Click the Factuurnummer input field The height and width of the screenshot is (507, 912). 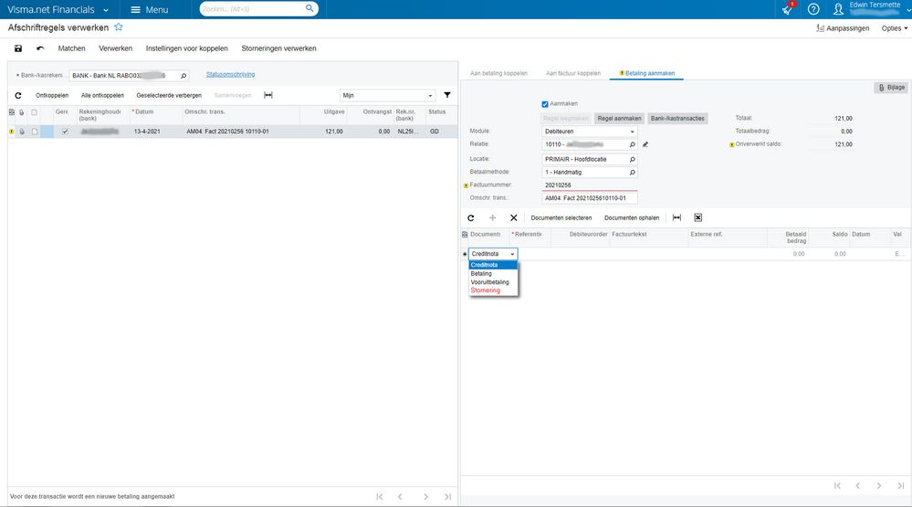pyautogui.click(x=590, y=185)
